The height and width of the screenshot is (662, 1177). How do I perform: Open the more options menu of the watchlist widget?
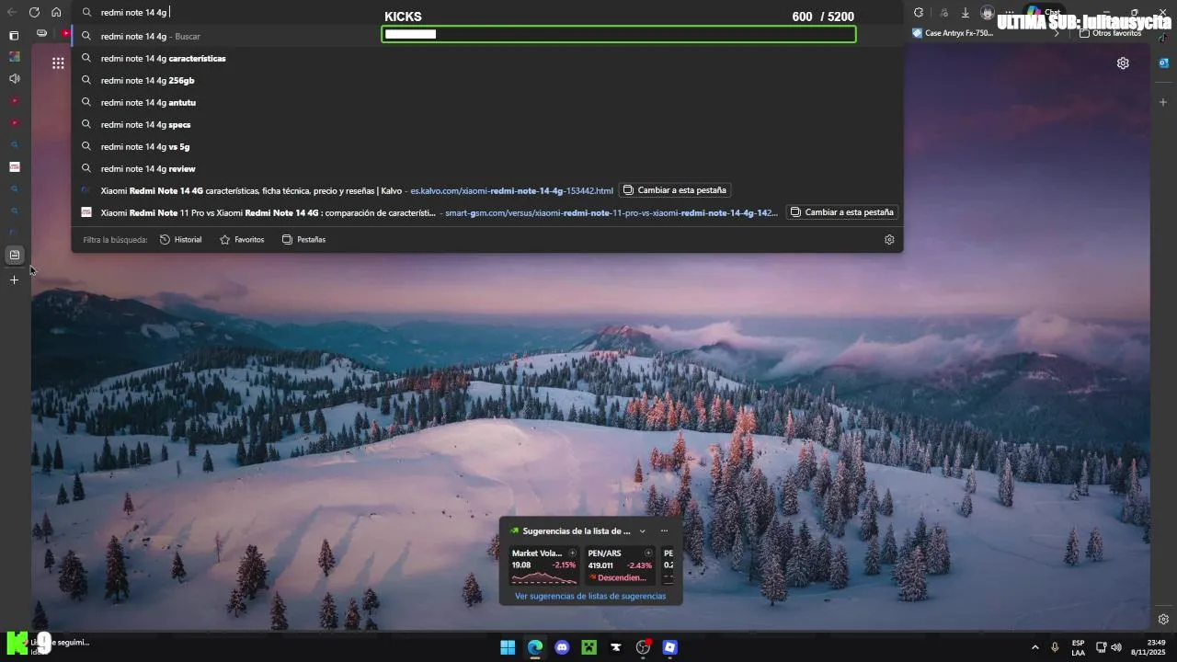(664, 531)
